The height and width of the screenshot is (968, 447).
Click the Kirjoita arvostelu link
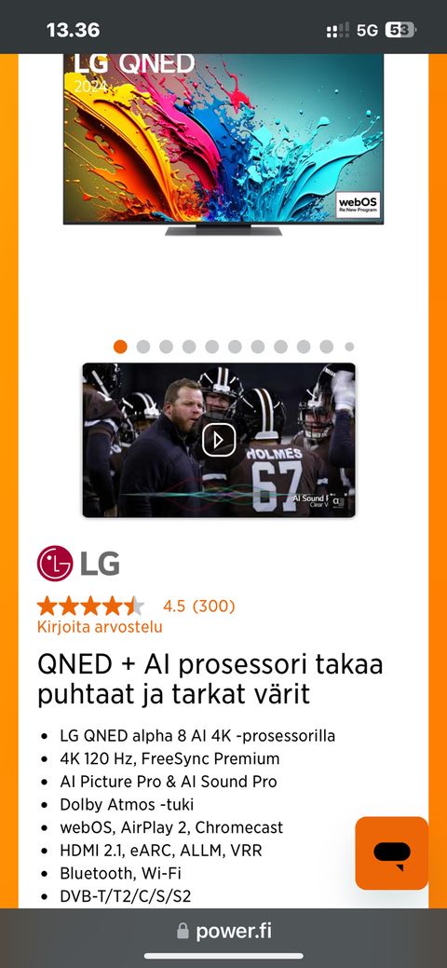click(100, 627)
